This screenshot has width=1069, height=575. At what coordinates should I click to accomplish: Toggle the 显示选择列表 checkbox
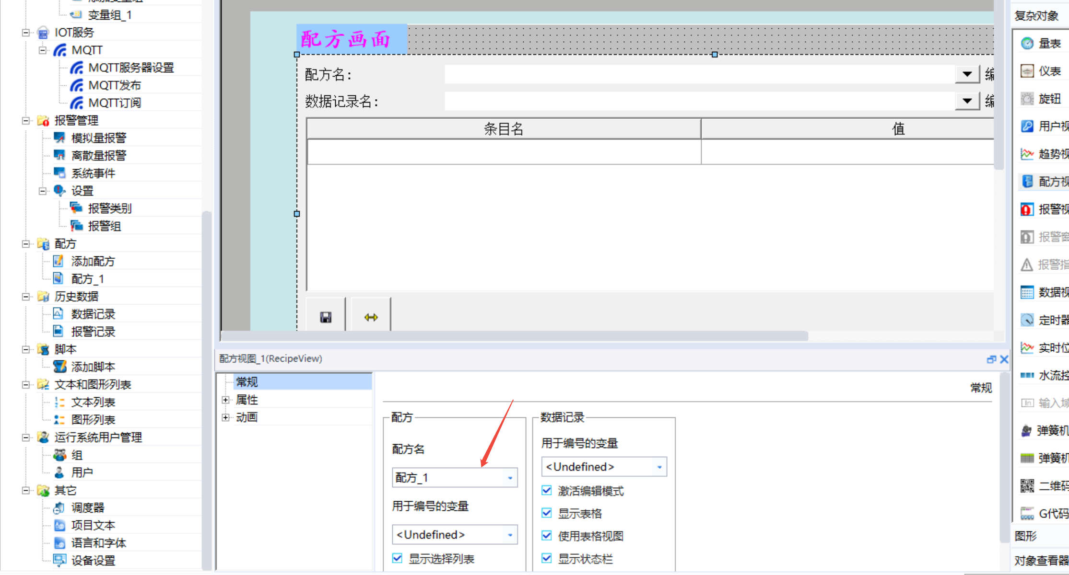coord(397,558)
